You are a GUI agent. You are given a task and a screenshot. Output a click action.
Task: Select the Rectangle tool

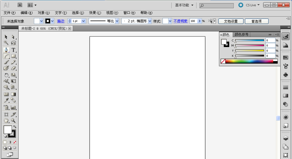tap(13, 56)
